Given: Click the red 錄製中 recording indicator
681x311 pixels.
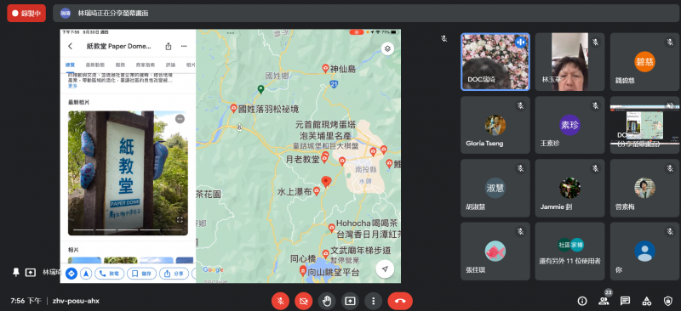Looking at the screenshot, I should point(26,13).
